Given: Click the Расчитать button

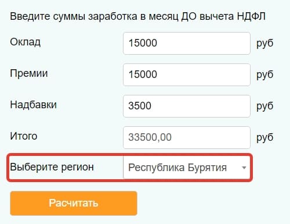Looking at the screenshot, I should [74, 203].
